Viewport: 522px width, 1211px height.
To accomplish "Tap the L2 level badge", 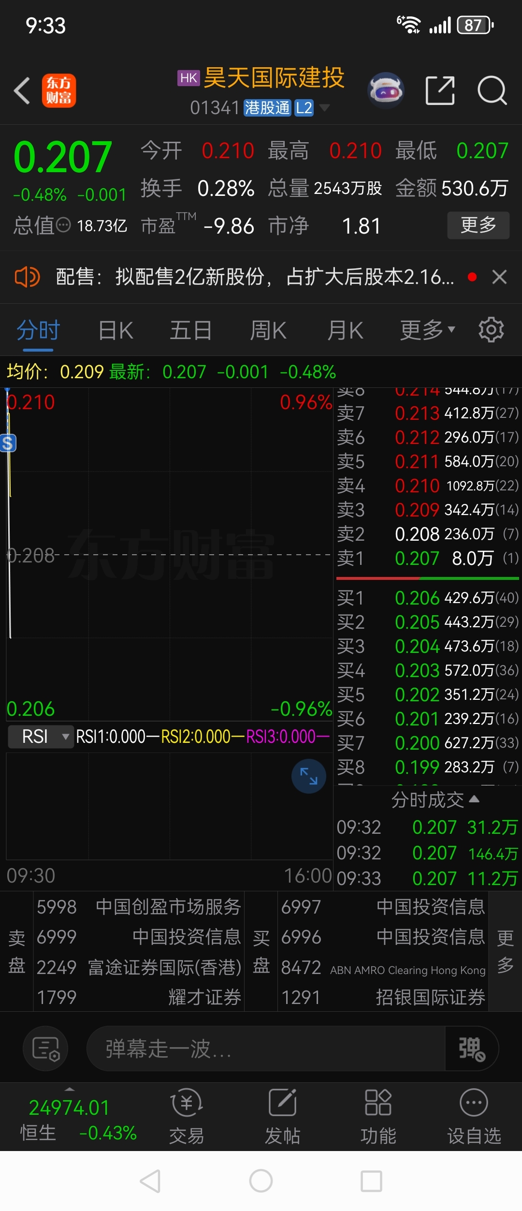I will (304, 108).
